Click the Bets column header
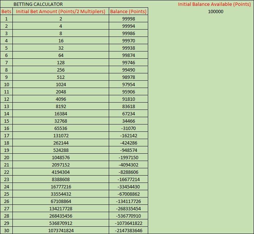Viewport: 254px width, 234px height. (6, 11)
